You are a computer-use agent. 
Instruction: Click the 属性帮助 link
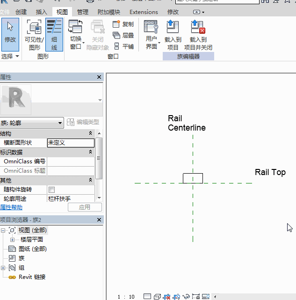(x=11, y=207)
